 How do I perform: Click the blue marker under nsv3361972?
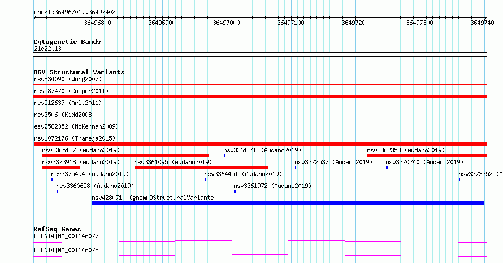(235, 191)
